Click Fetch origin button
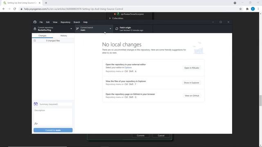The height and width of the screenshot is (147, 262). pos(133,29)
